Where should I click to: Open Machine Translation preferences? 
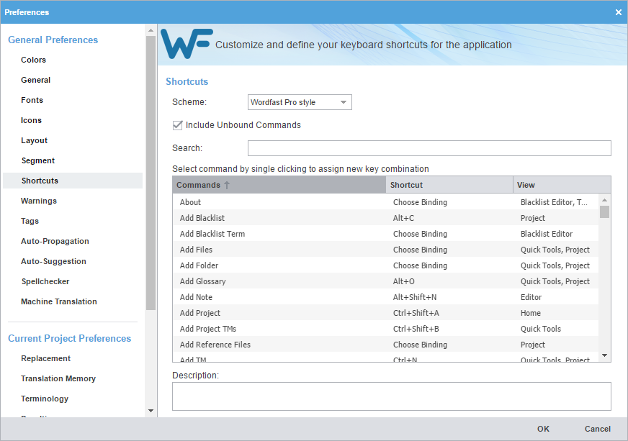[59, 301]
